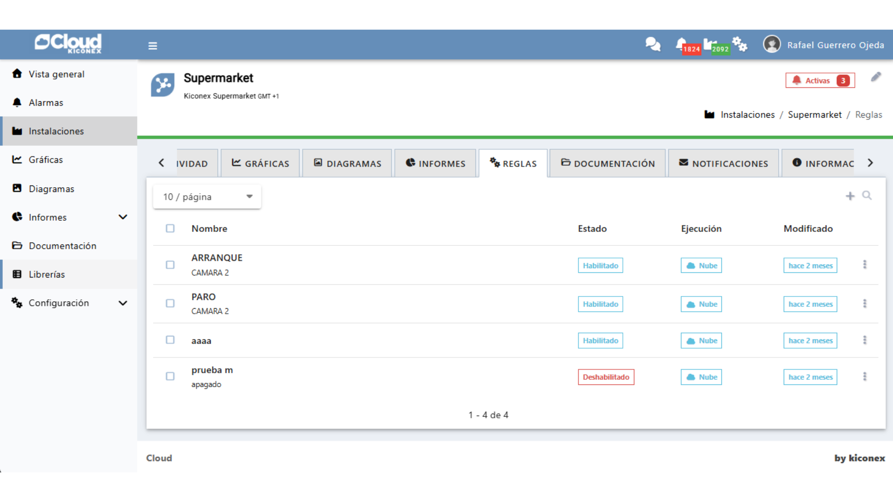Expand Configuración sidebar section
Viewport: 893px width, 502px height.
pyautogui.click(x=123, y=303)
